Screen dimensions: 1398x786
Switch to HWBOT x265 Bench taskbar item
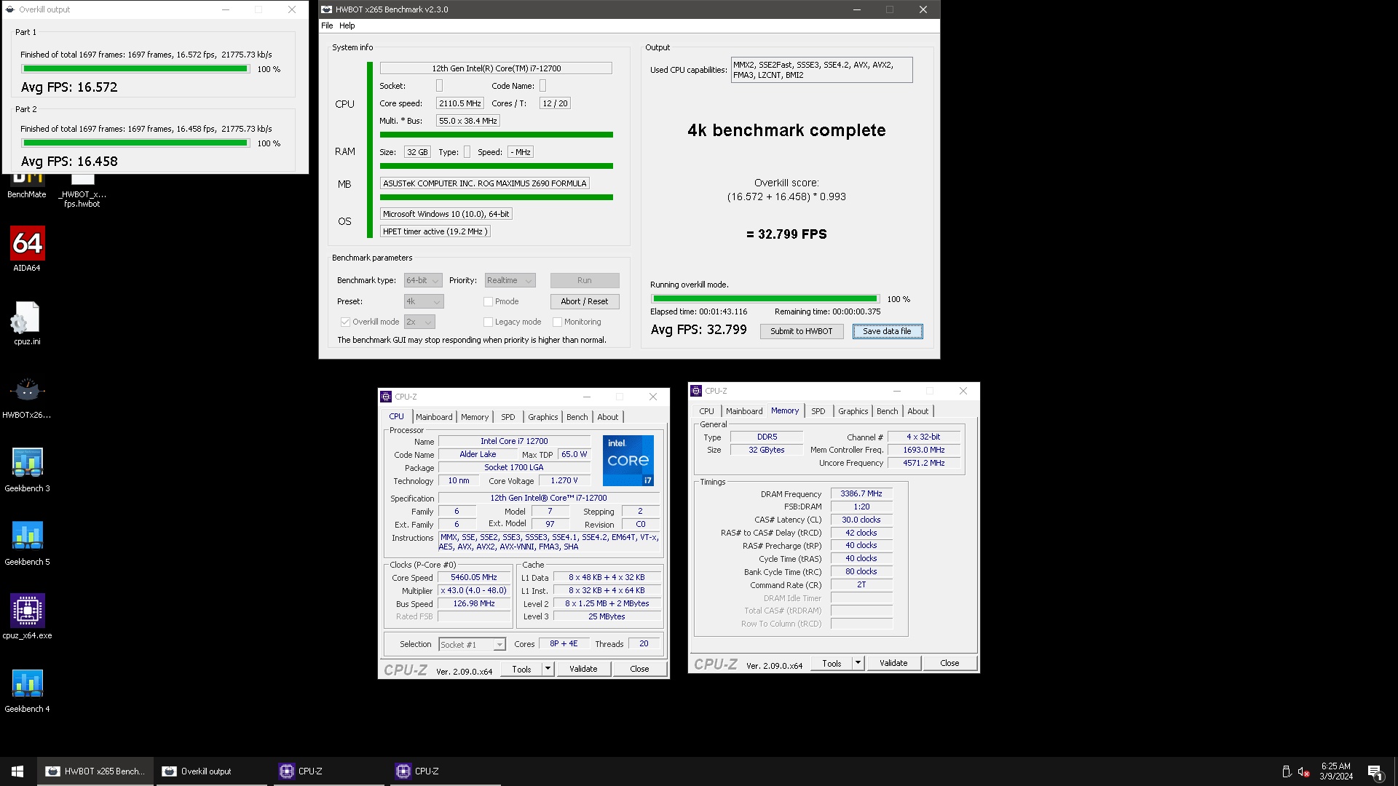click(95, 771)
